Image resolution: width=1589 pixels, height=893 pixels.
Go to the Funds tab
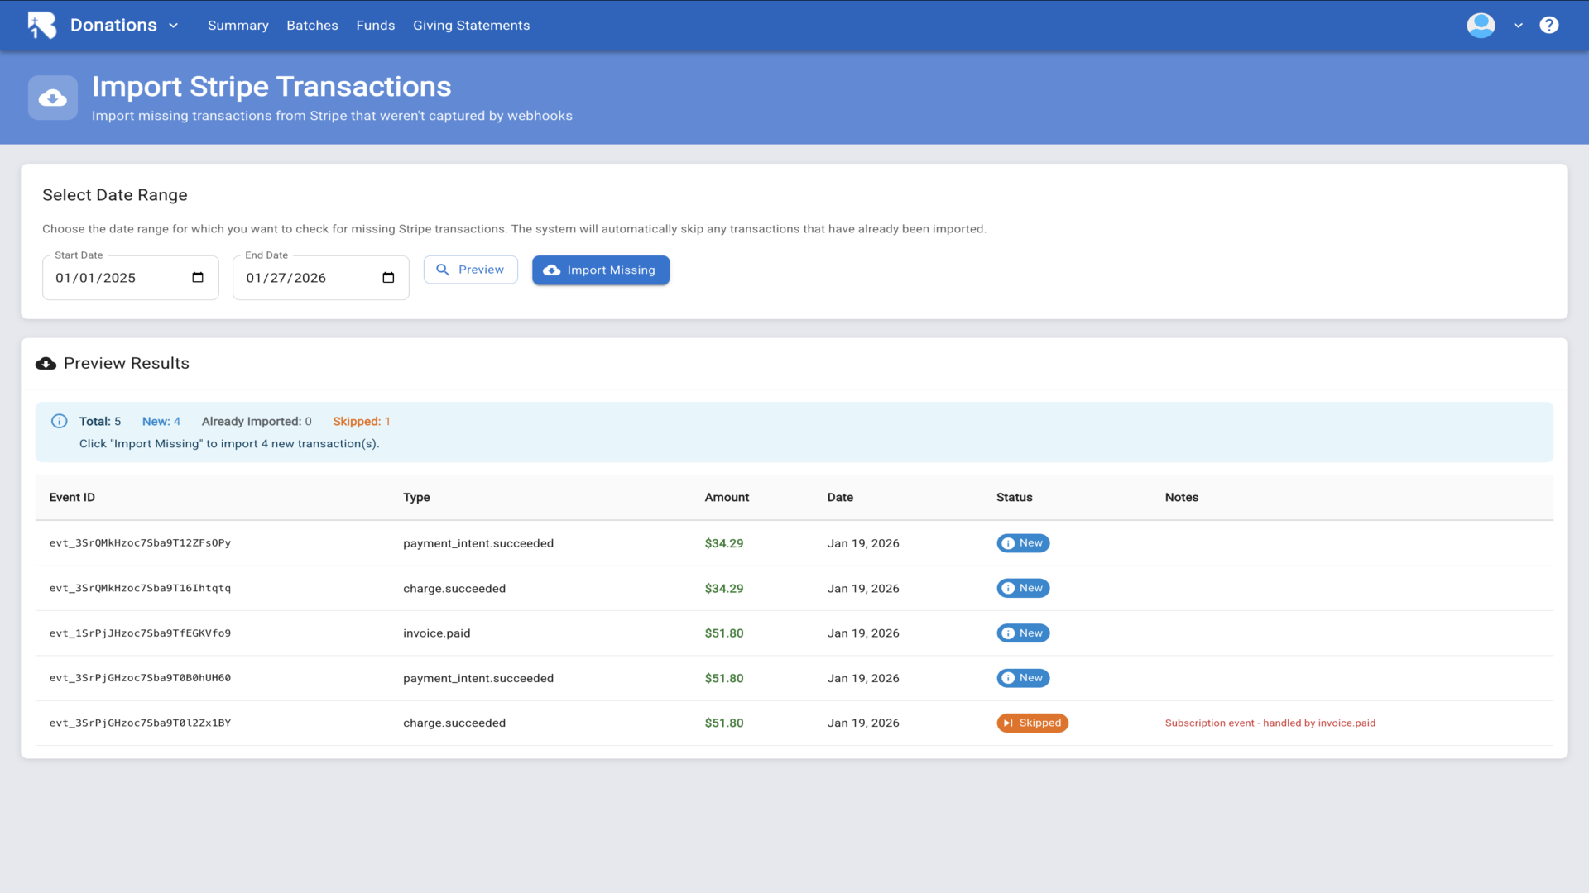point(375,26)
